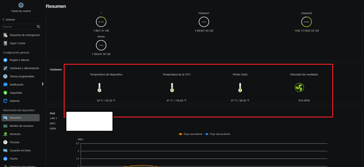Click the NVMe Disk2 thermometer icon
This screenshot has width=364, height=167.
point(240,87)
